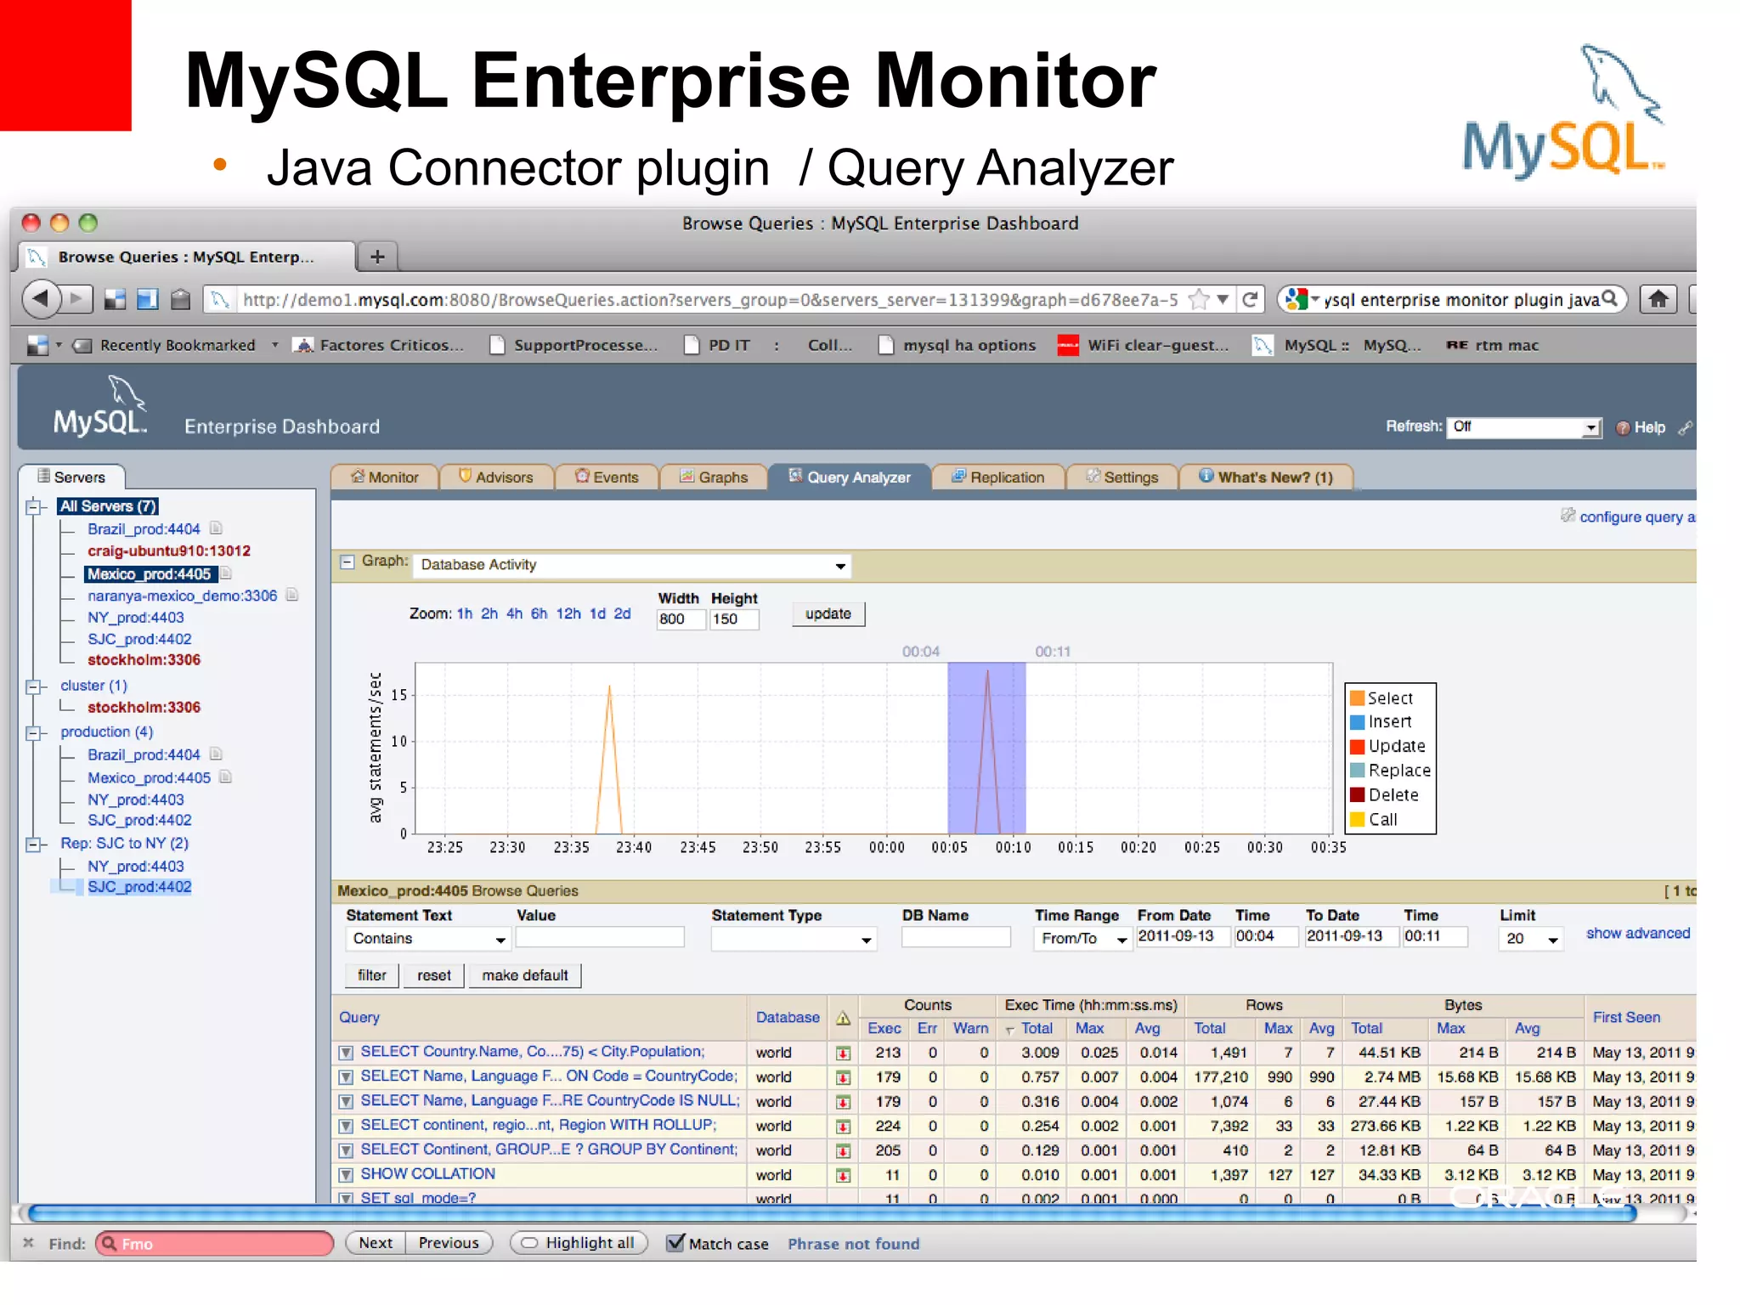
Task: Click the update graph button
Action: [x=828, y=613]
